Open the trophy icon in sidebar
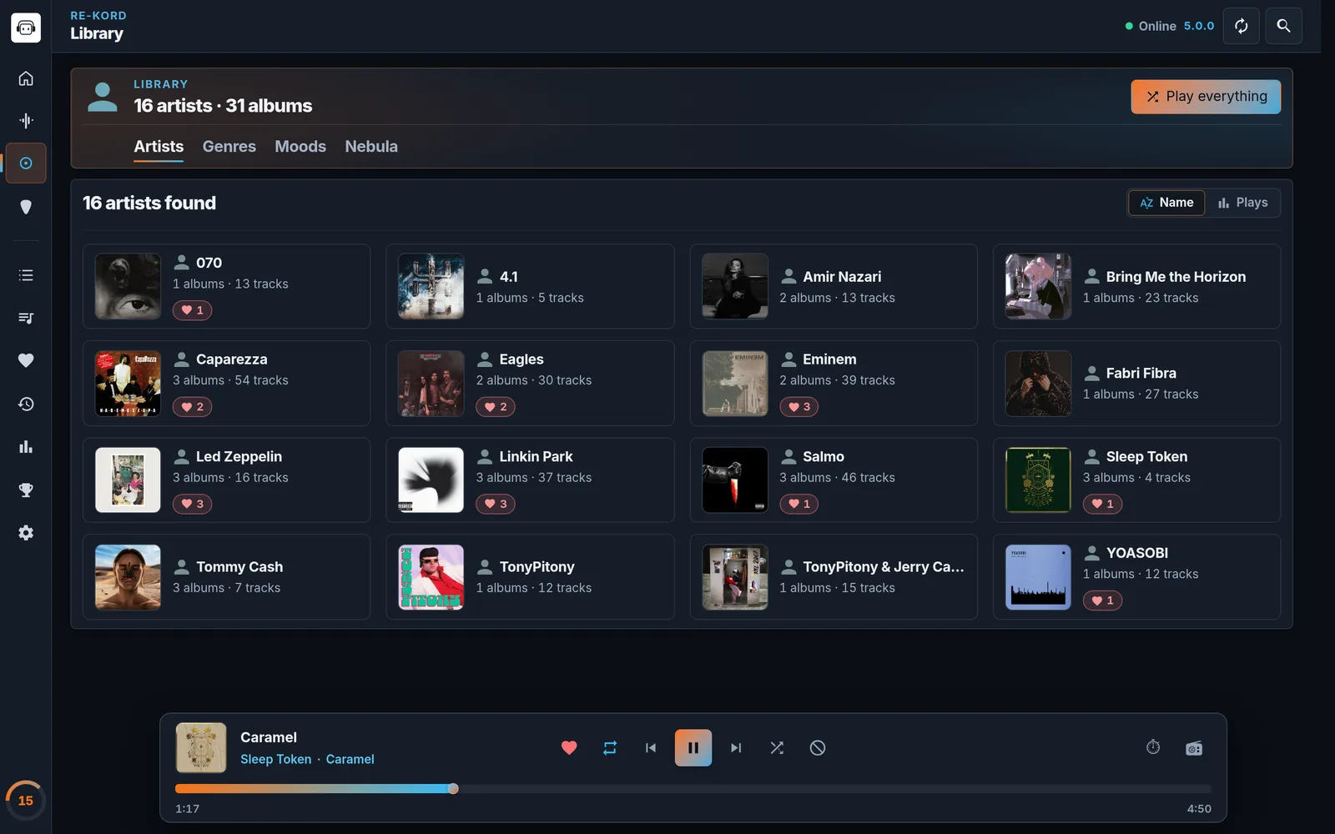 point(26,490)
